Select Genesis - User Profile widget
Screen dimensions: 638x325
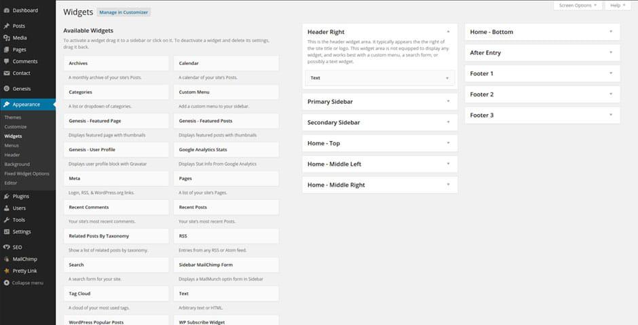116,150
